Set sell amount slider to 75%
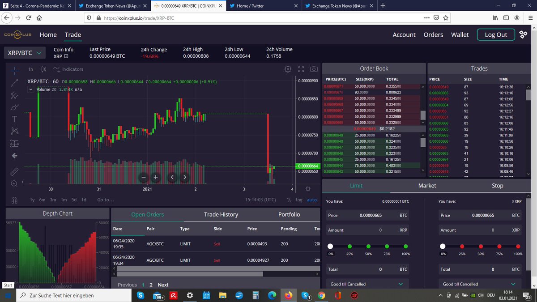The image size is (537, 302). [x=499, y=247]
